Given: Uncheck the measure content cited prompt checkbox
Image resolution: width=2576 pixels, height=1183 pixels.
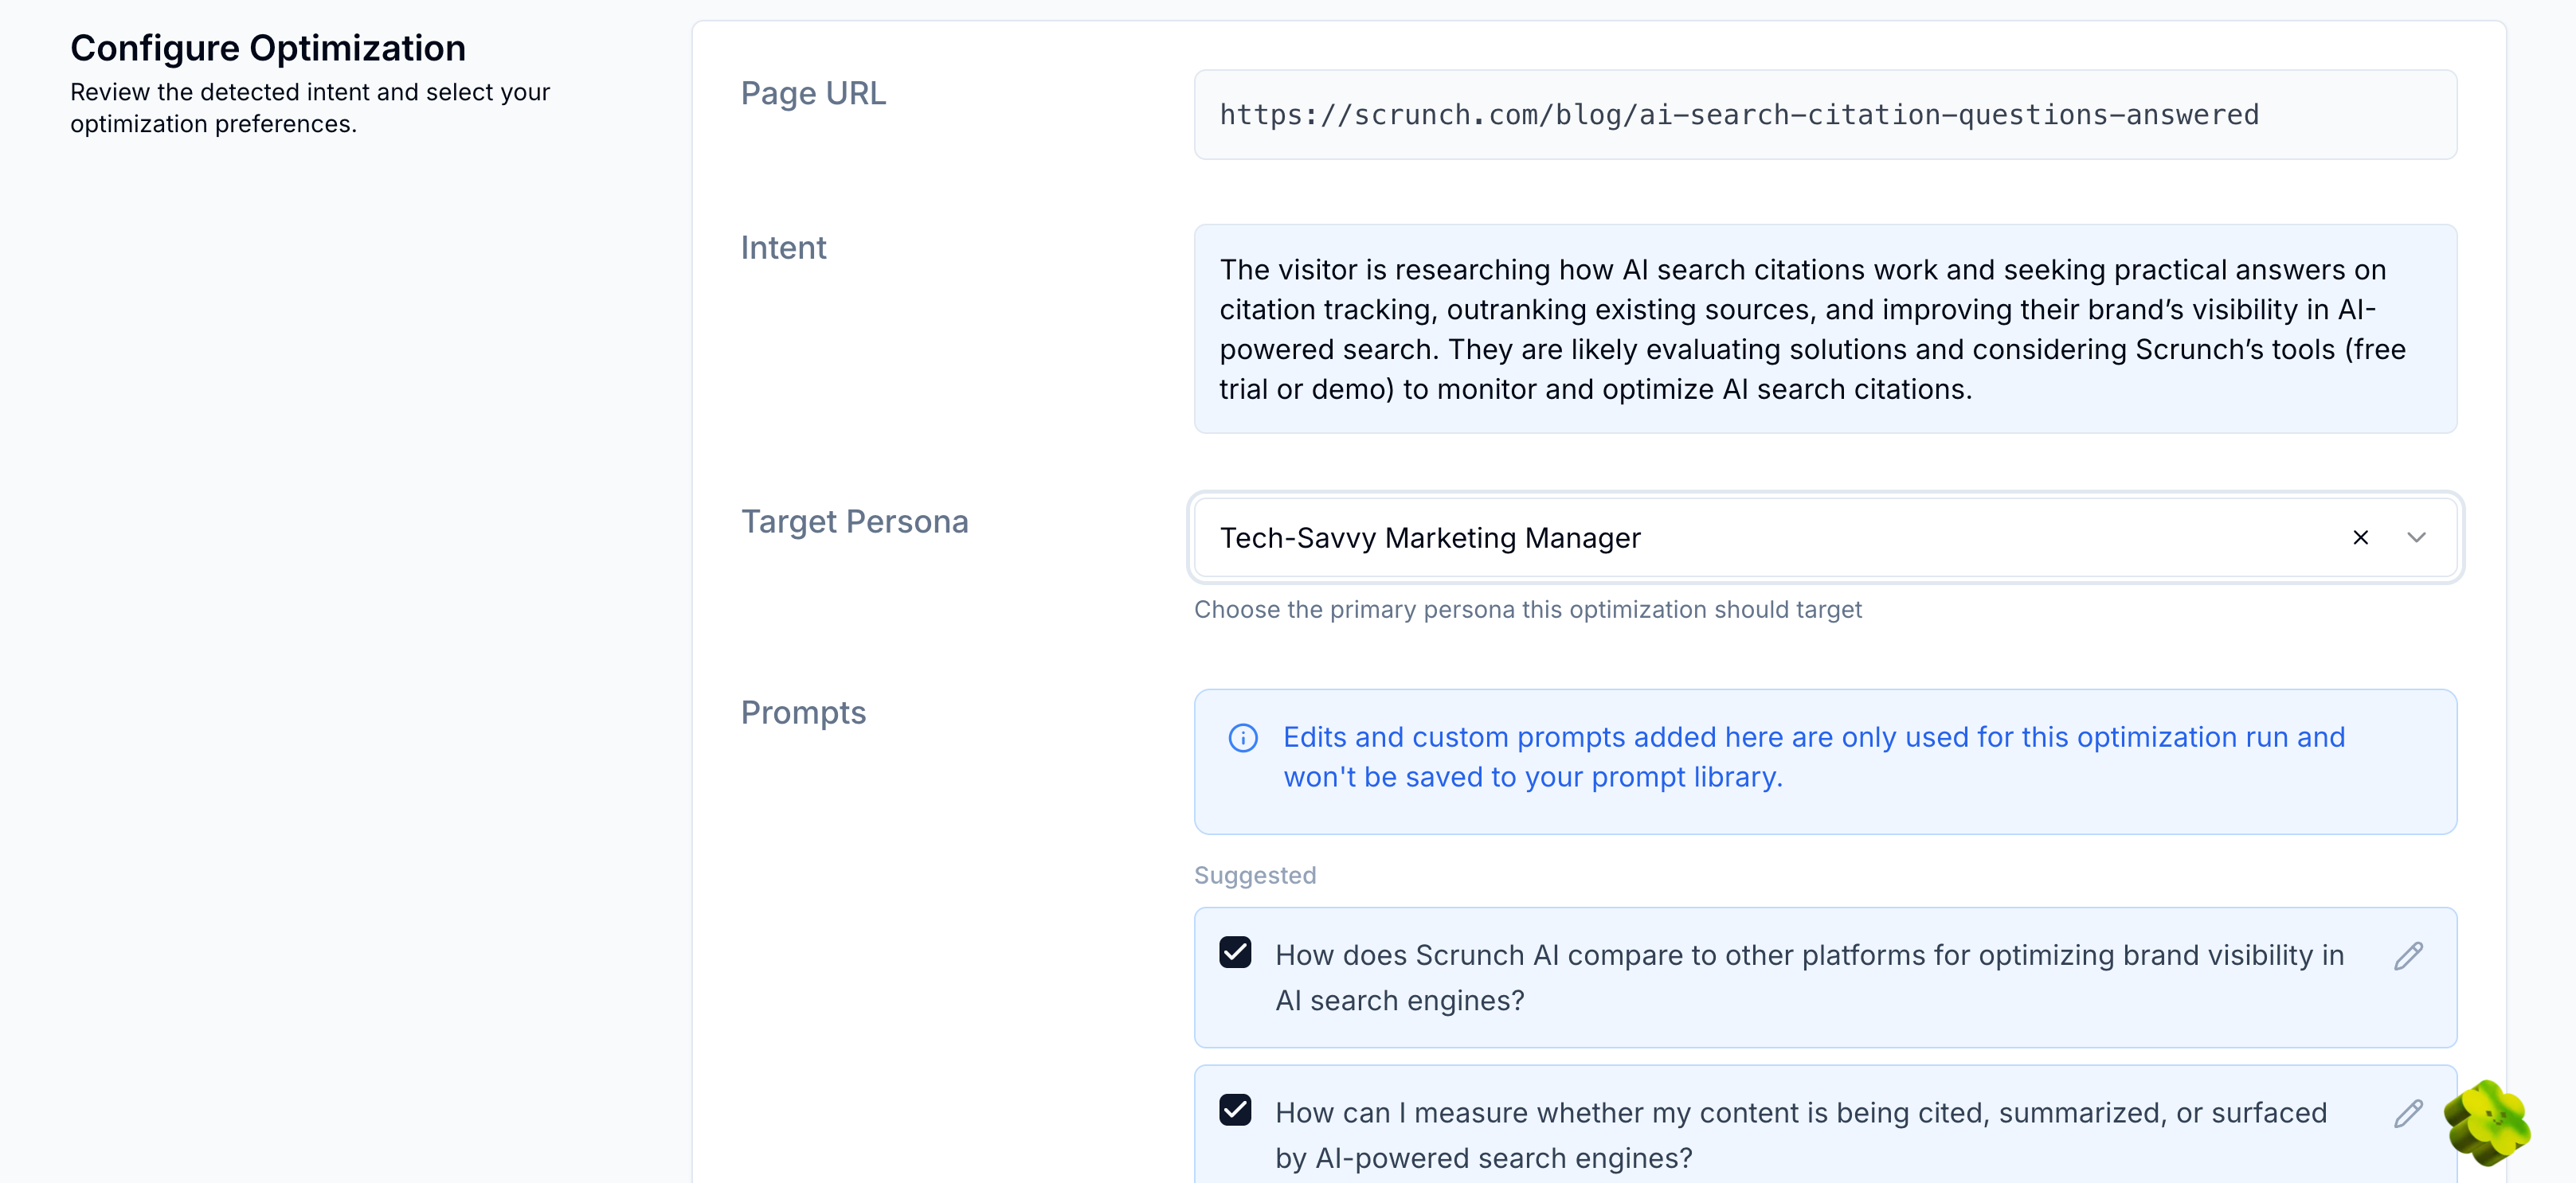Looking at the screenshot, I should tap(1235, 1110).
